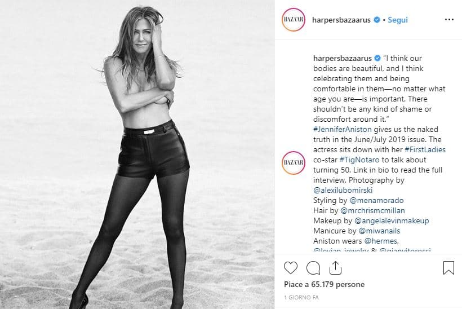Click the Bazaar profile avatar in header
The height and width of the screenshot is (309, 462).
tap(294, 20)
